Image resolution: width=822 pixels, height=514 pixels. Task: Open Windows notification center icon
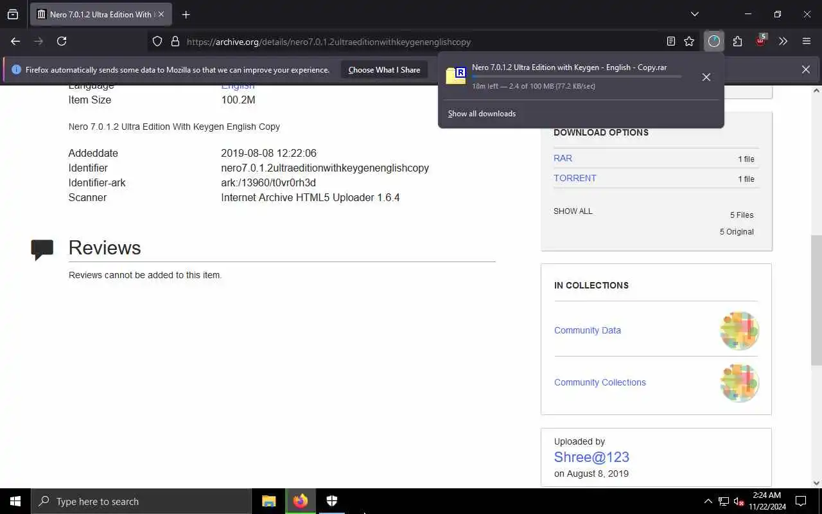click(801, 501)
